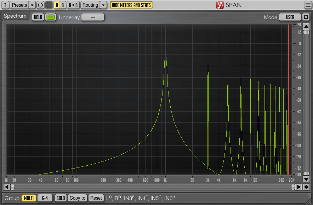Screen dimensions: 313x205
Task: Click the diamond reset zoom icon
Action: tap(306, 187)
